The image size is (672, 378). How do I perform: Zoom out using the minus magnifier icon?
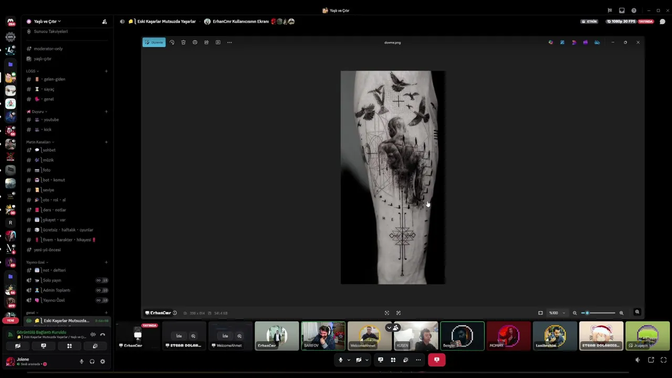574,313
